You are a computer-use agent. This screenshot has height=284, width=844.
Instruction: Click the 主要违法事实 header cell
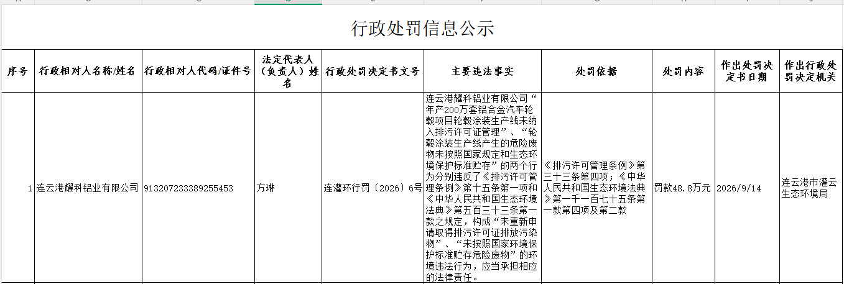pos(482,71)
